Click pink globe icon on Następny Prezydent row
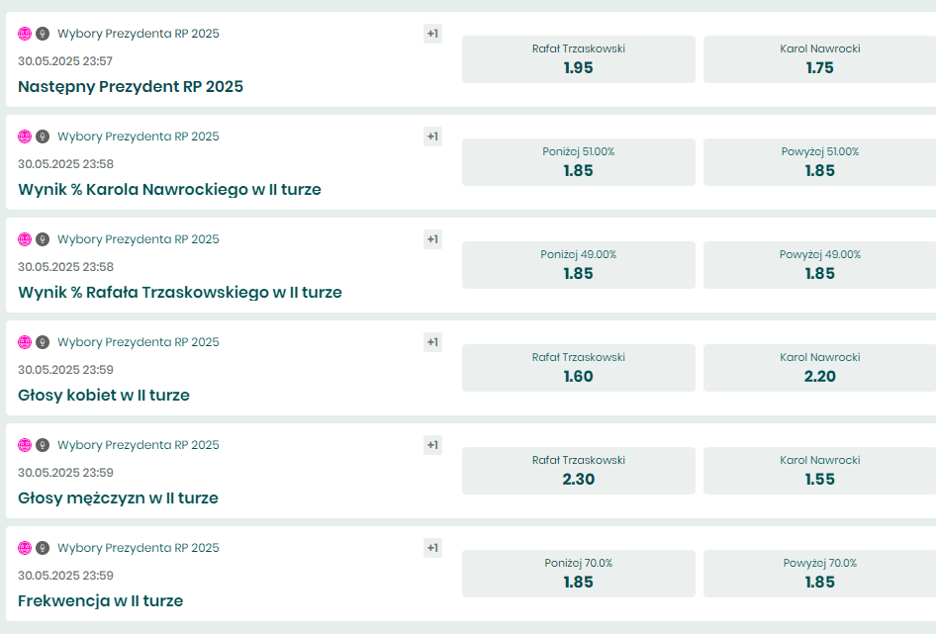The height and width of the screenshot is (634, 936). coord(25,34)
